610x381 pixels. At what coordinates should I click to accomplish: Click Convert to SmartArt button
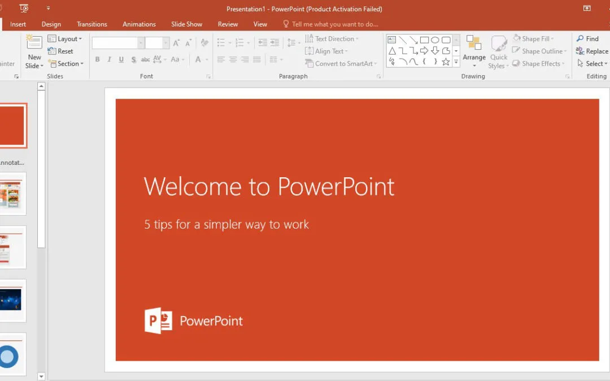pos(341,63)
